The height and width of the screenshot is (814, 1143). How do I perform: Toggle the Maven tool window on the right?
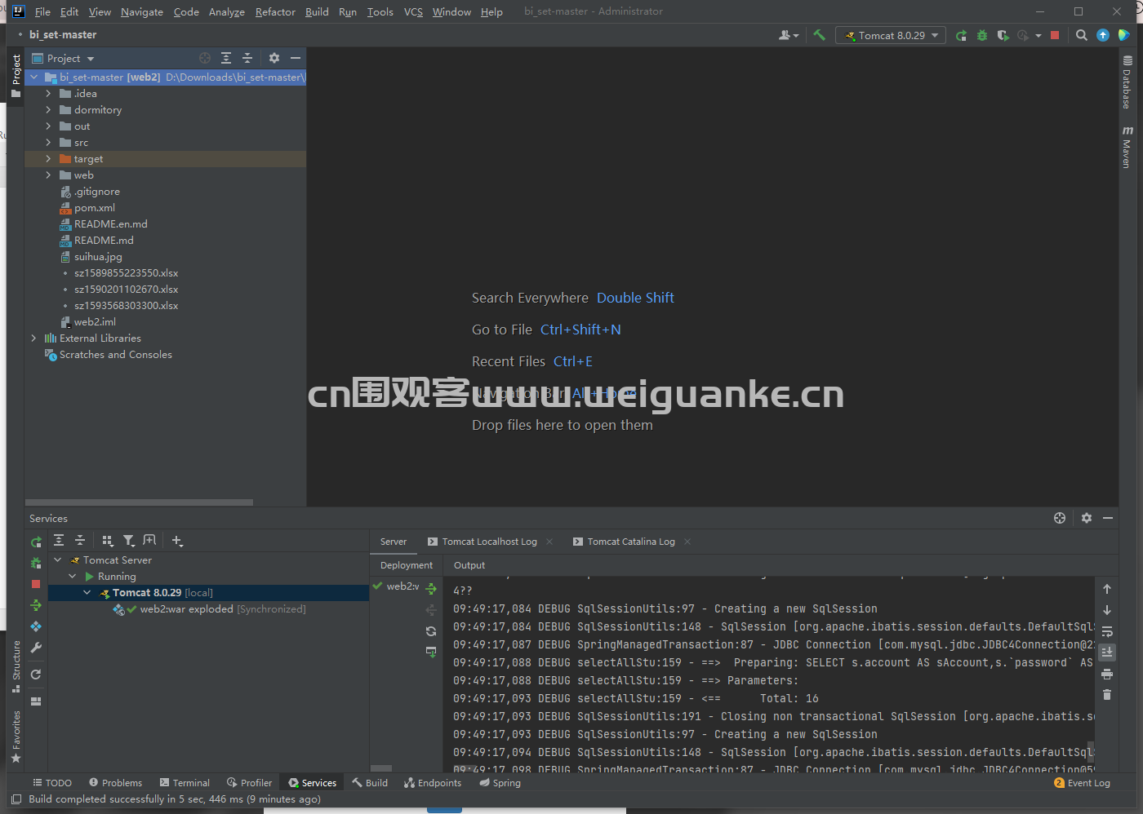click(x=1127, y=147)
